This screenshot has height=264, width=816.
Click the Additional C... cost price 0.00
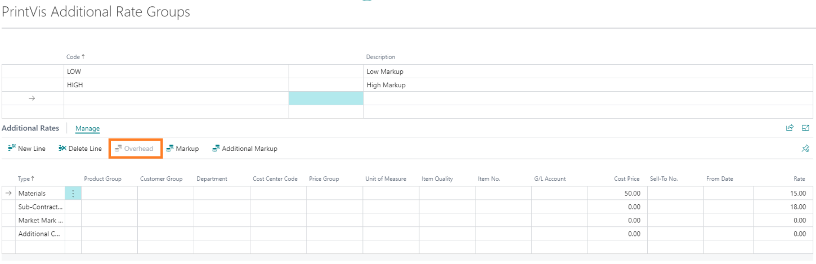(617, 234)
